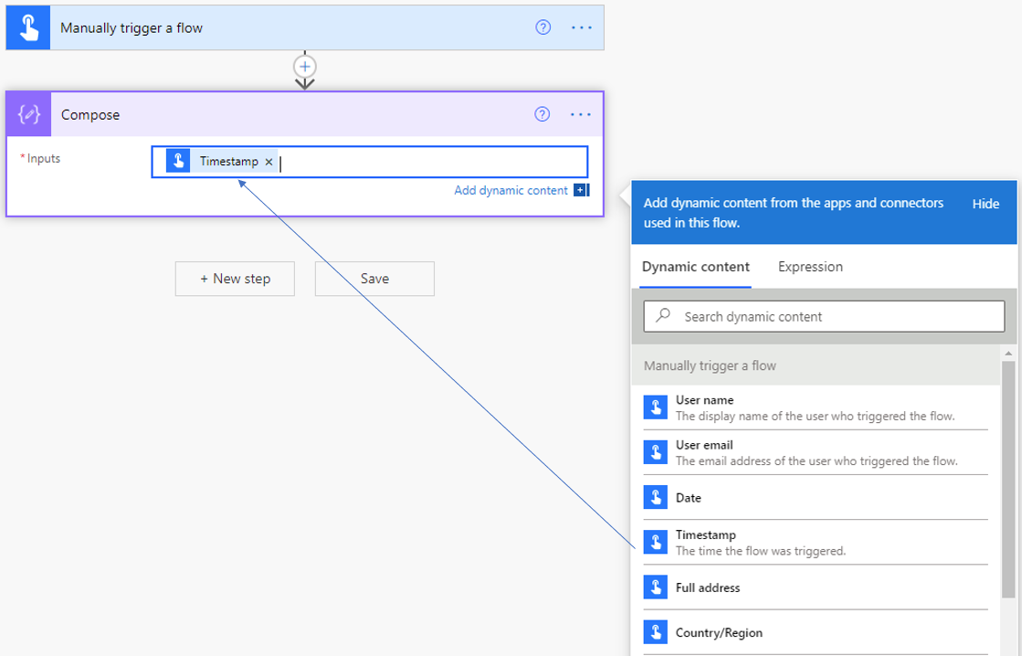Select the User name dynamic content icon

656,406
